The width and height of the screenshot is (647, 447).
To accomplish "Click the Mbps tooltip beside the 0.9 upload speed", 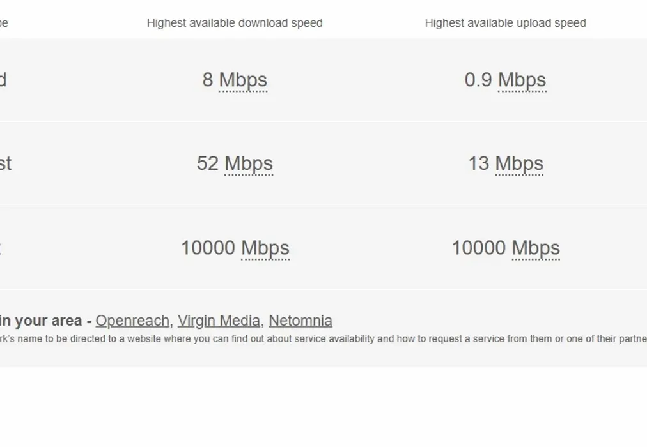I will (x=523, y=80).
